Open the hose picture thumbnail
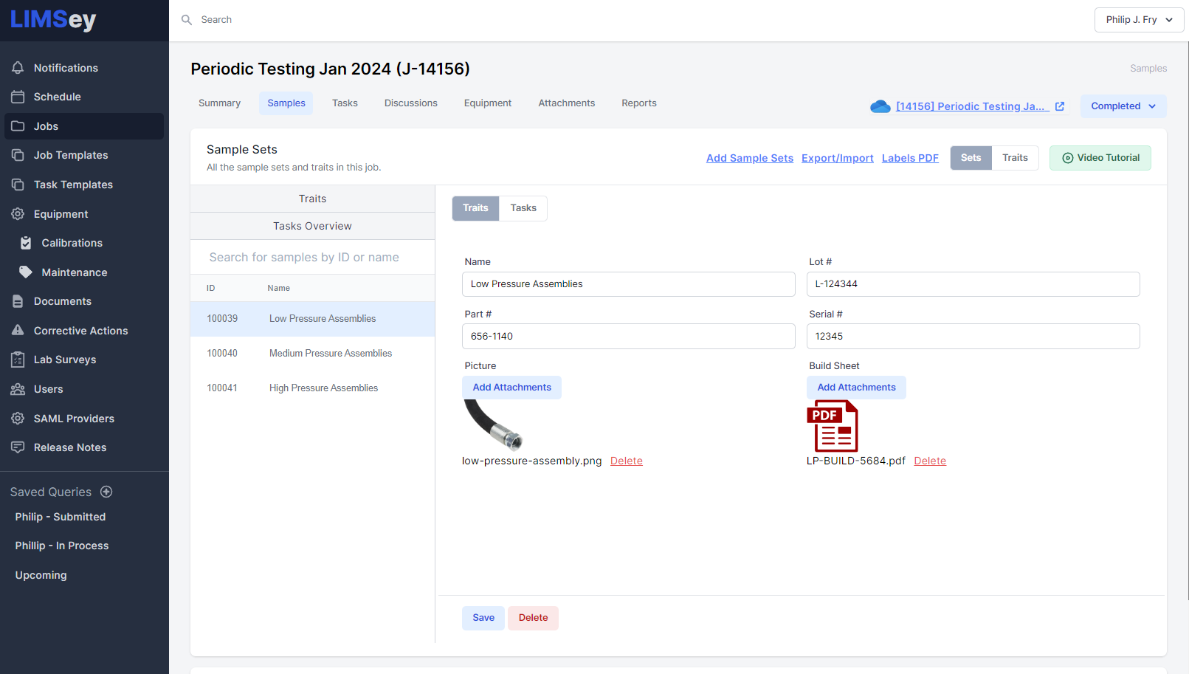 (492, 425)
